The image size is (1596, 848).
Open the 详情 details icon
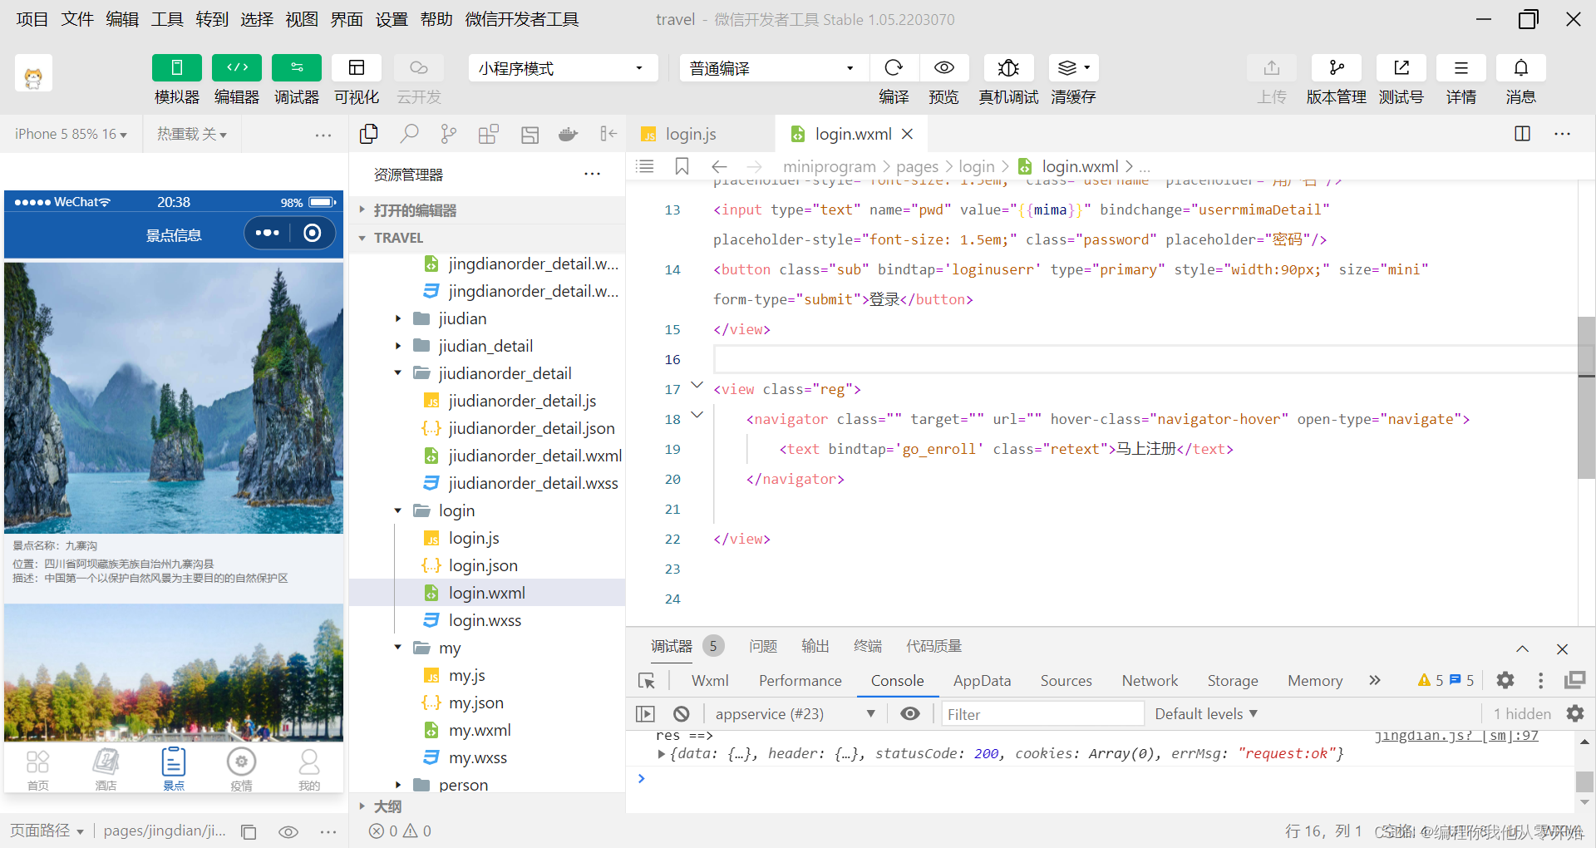[x=1461, y=68]
